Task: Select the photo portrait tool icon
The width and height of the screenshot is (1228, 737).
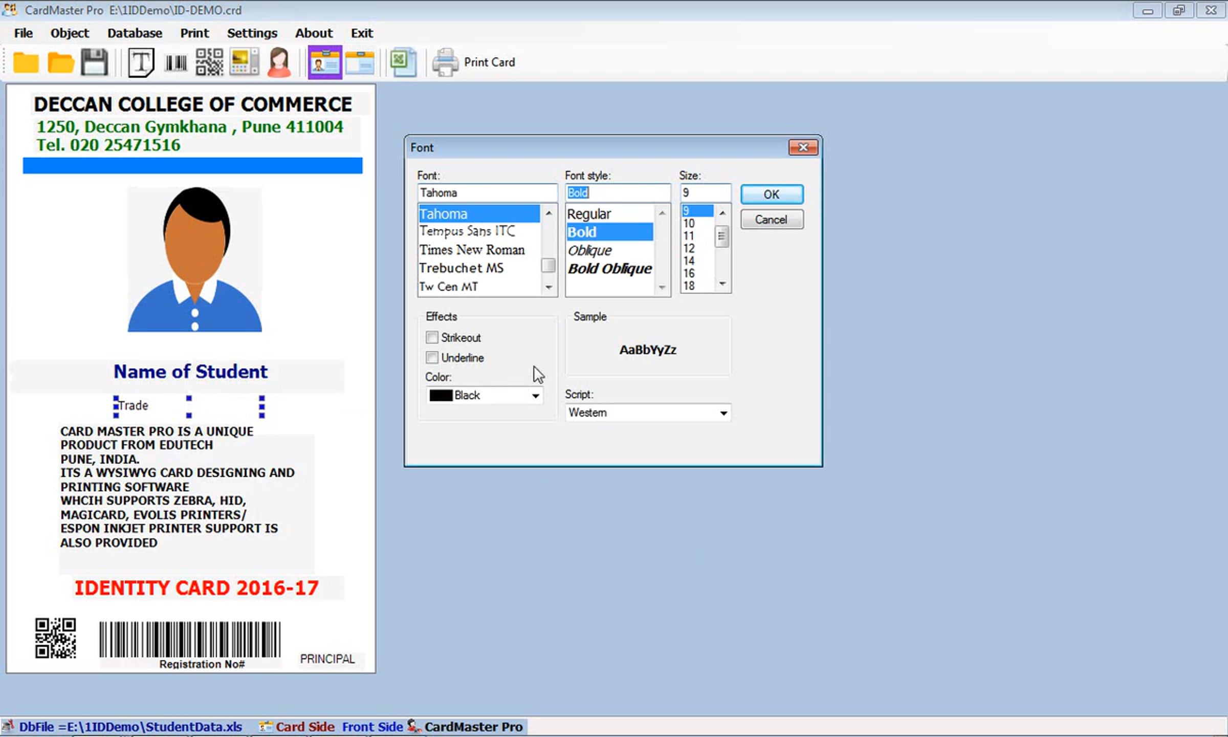Action: click(279, 62)
